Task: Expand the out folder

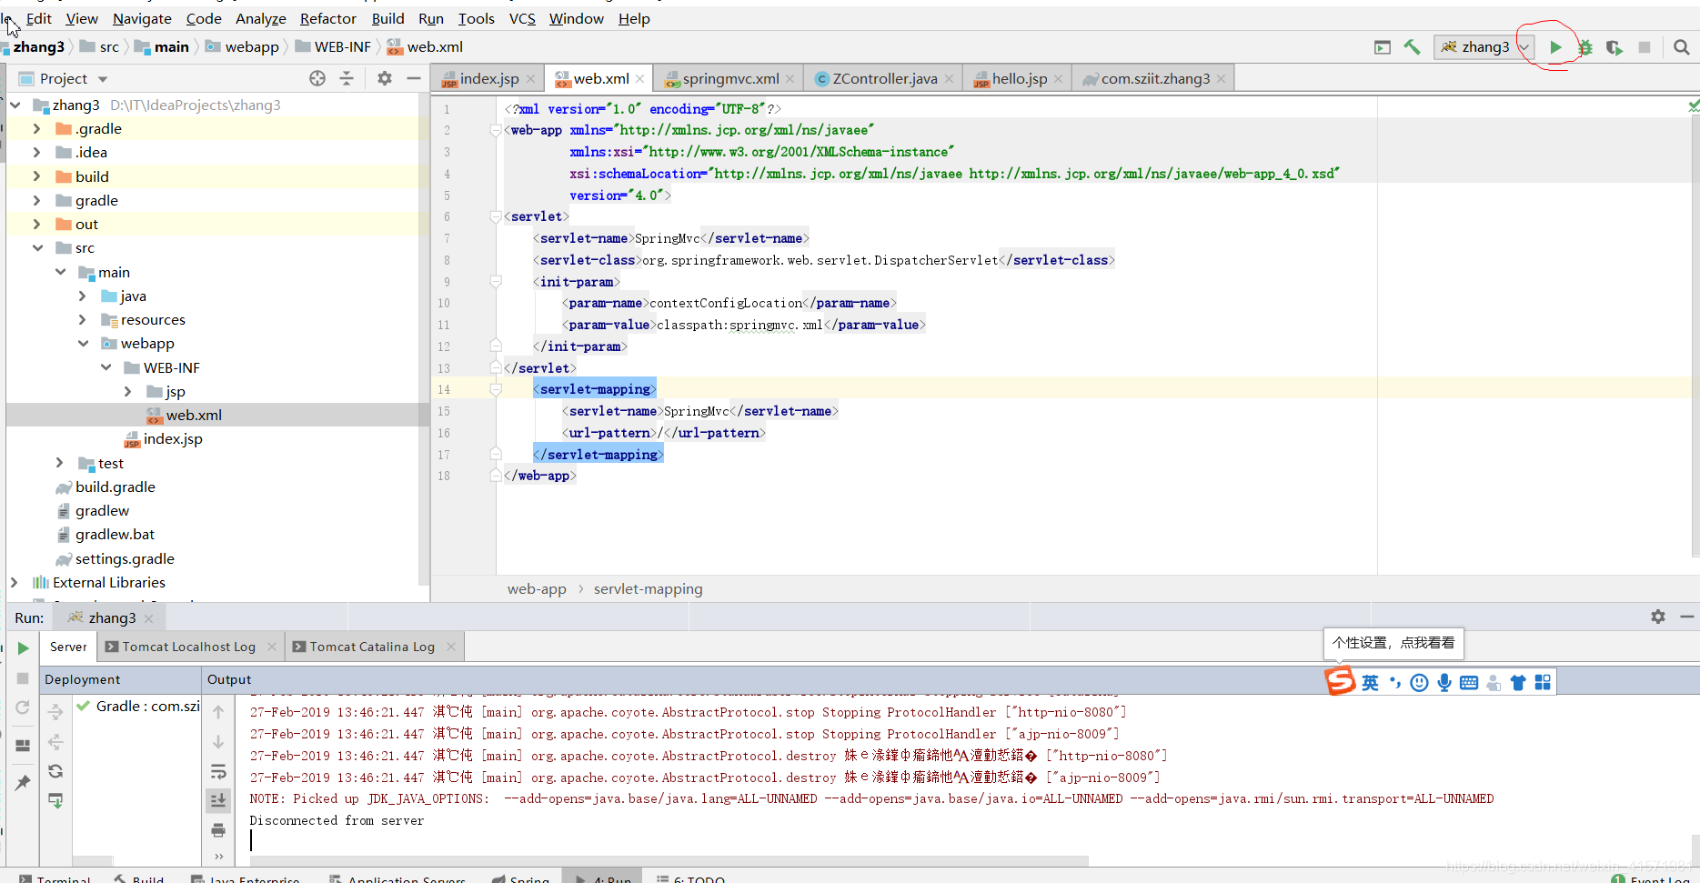Action: pyautogui.click(x=36, y=225)
